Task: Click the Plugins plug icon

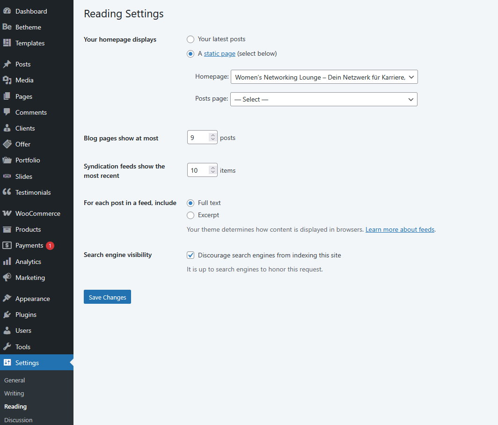Action: [x=7, y=315]
